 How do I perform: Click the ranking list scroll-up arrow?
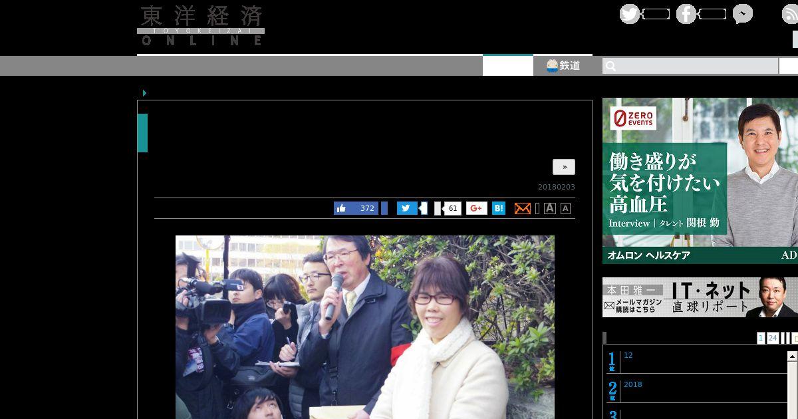(792, 356)
